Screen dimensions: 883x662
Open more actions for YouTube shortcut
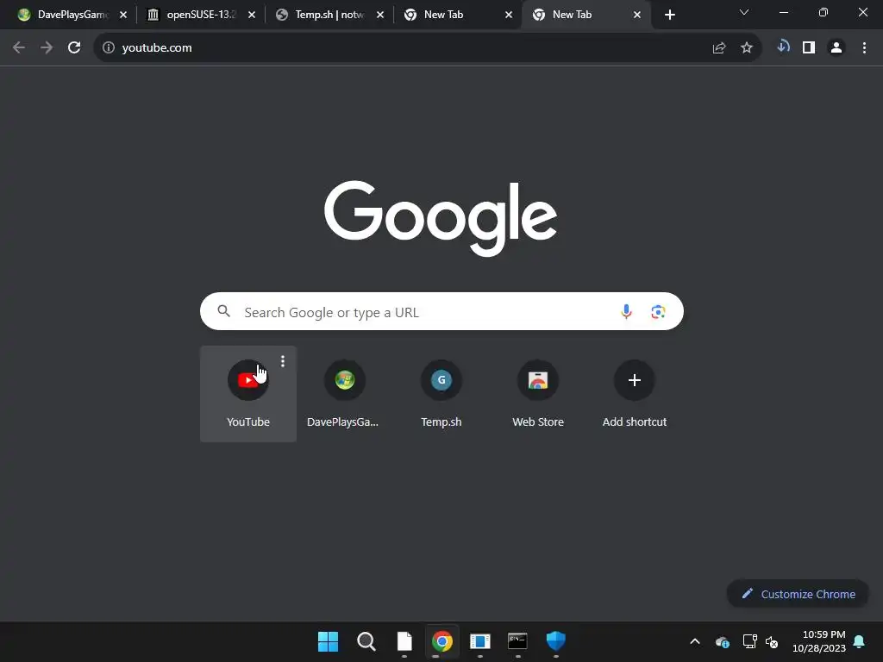pyautogui.click(x=283, y=361)
